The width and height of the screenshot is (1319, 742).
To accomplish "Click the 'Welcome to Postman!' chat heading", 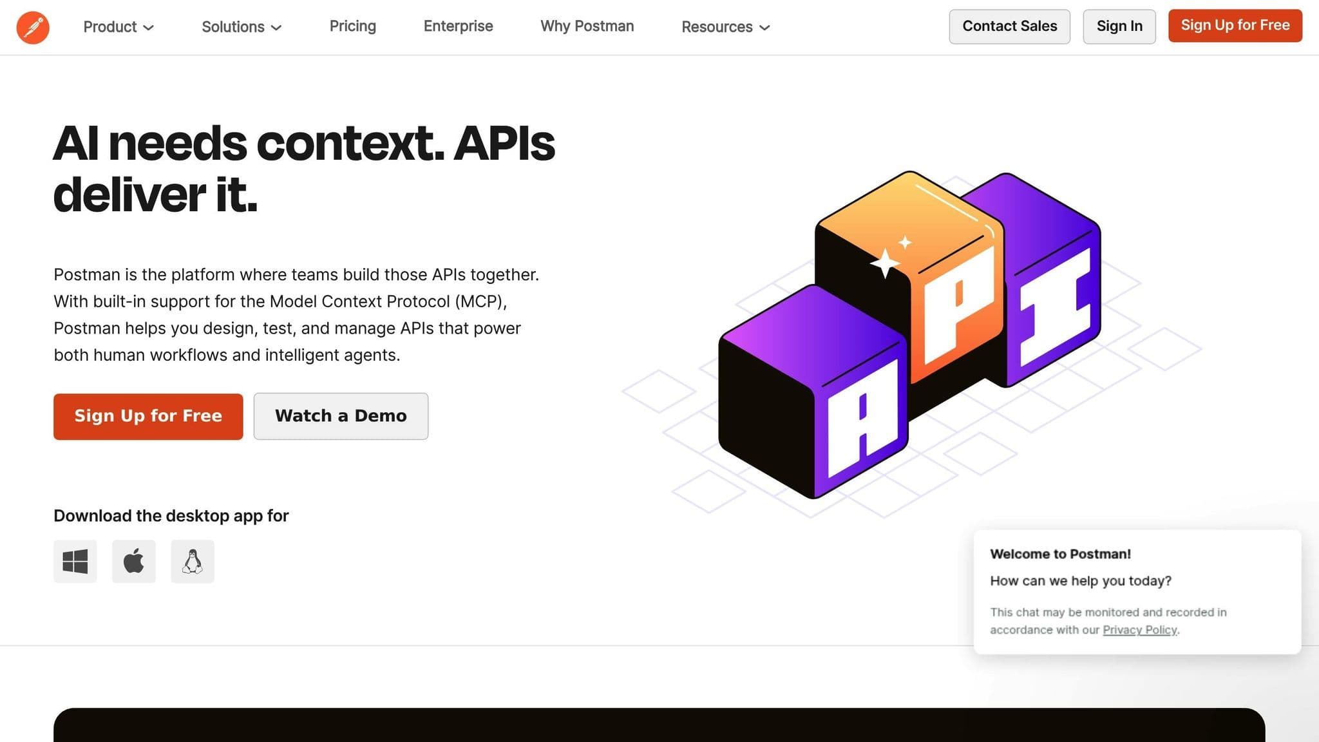I will pyautogui.click(x=1060, y=554).
